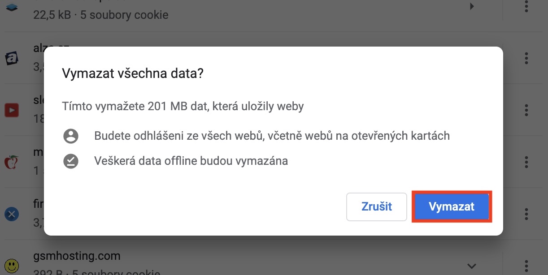
Task: Confirm with the blue Vymazat button
Action: click(x=452, y=206)
